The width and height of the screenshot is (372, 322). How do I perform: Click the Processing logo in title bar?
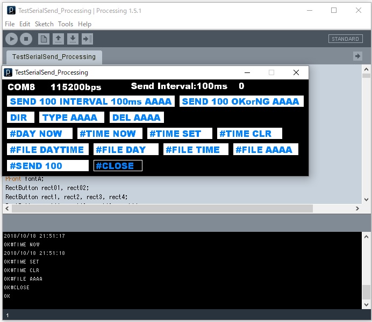coord(11,10)
